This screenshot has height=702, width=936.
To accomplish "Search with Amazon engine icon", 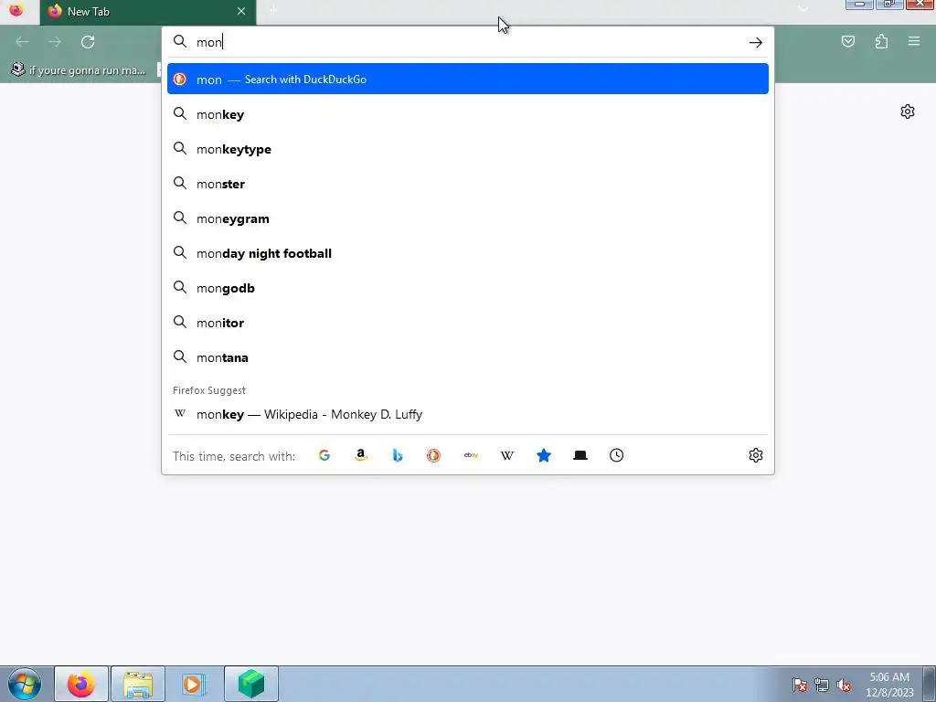I will (360, 455).
